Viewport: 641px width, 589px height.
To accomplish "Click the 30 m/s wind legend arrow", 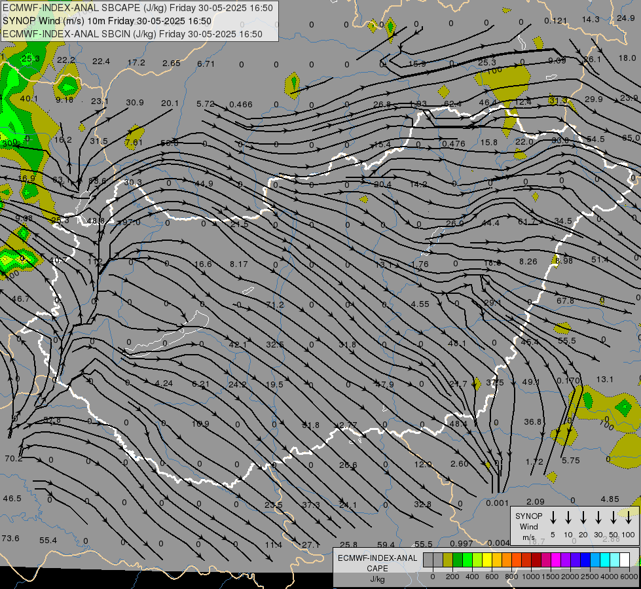I will coord(598,518).
